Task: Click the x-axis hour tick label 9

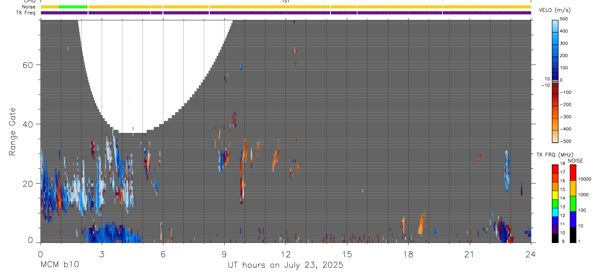Action: coord(224,254)
